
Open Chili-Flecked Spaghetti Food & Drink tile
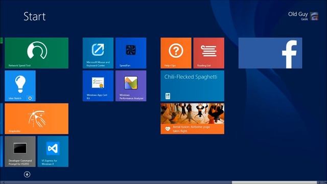193,86
